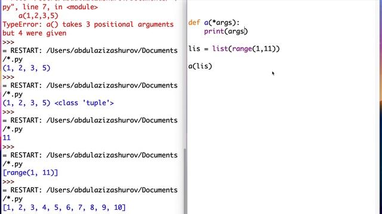Click the shell prompt below the '11' output
Screen dimensions: 382x214
[x=8, y=147]
